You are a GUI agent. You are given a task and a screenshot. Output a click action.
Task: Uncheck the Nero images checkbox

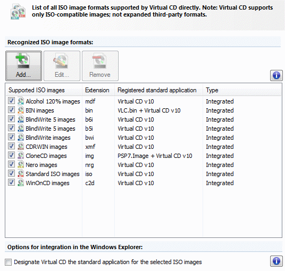pyautogui.click(x=11, y=164)
